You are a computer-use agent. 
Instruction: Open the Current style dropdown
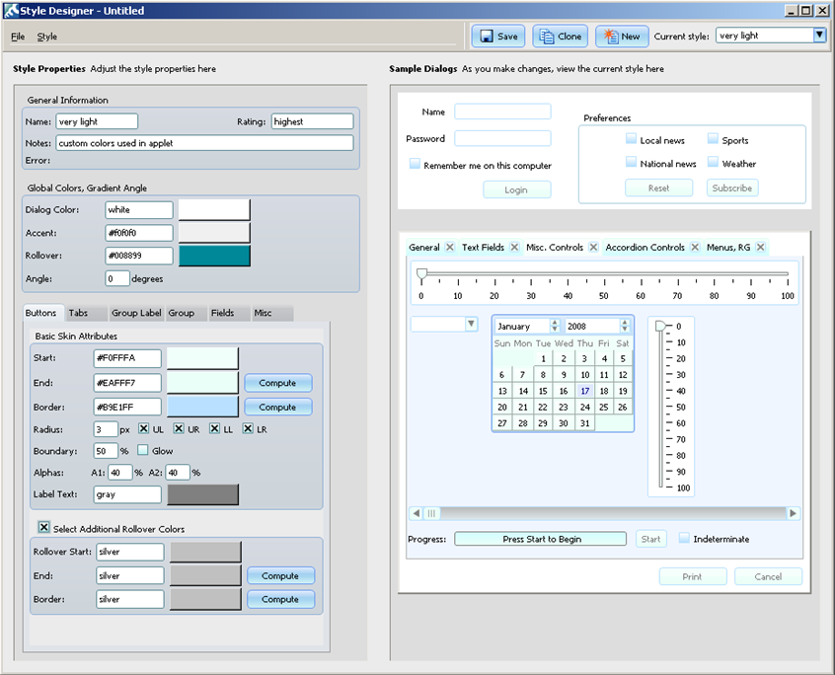[819, 36]
